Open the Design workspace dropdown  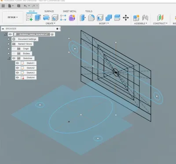coord(13,17)
